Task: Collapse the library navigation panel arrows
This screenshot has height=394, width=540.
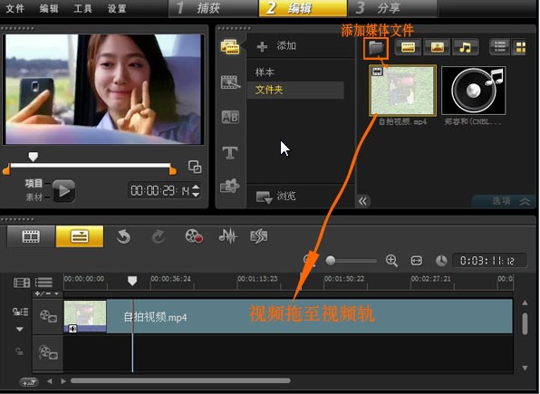Action: [362, 201]
